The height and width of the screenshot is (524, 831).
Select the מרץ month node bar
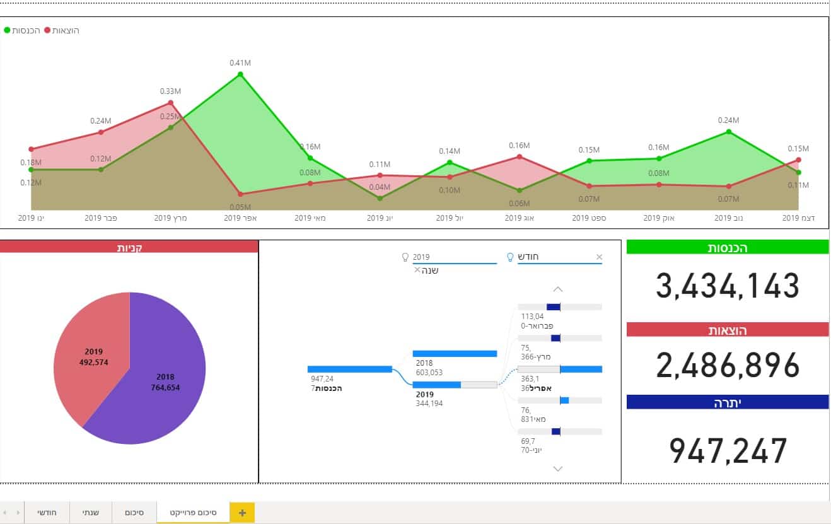coord(560,338)
